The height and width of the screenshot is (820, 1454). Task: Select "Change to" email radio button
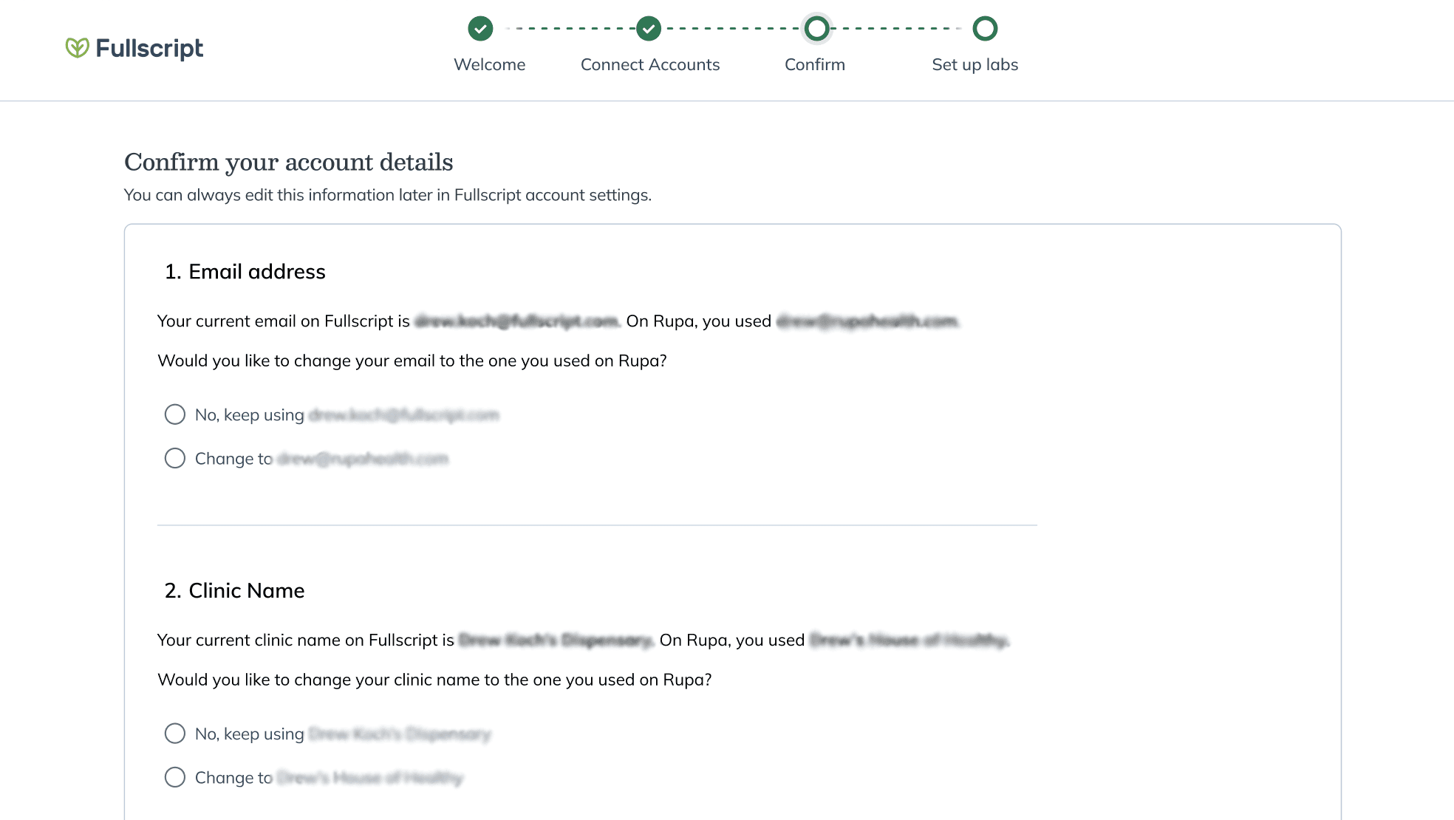[x=175, y=458]
